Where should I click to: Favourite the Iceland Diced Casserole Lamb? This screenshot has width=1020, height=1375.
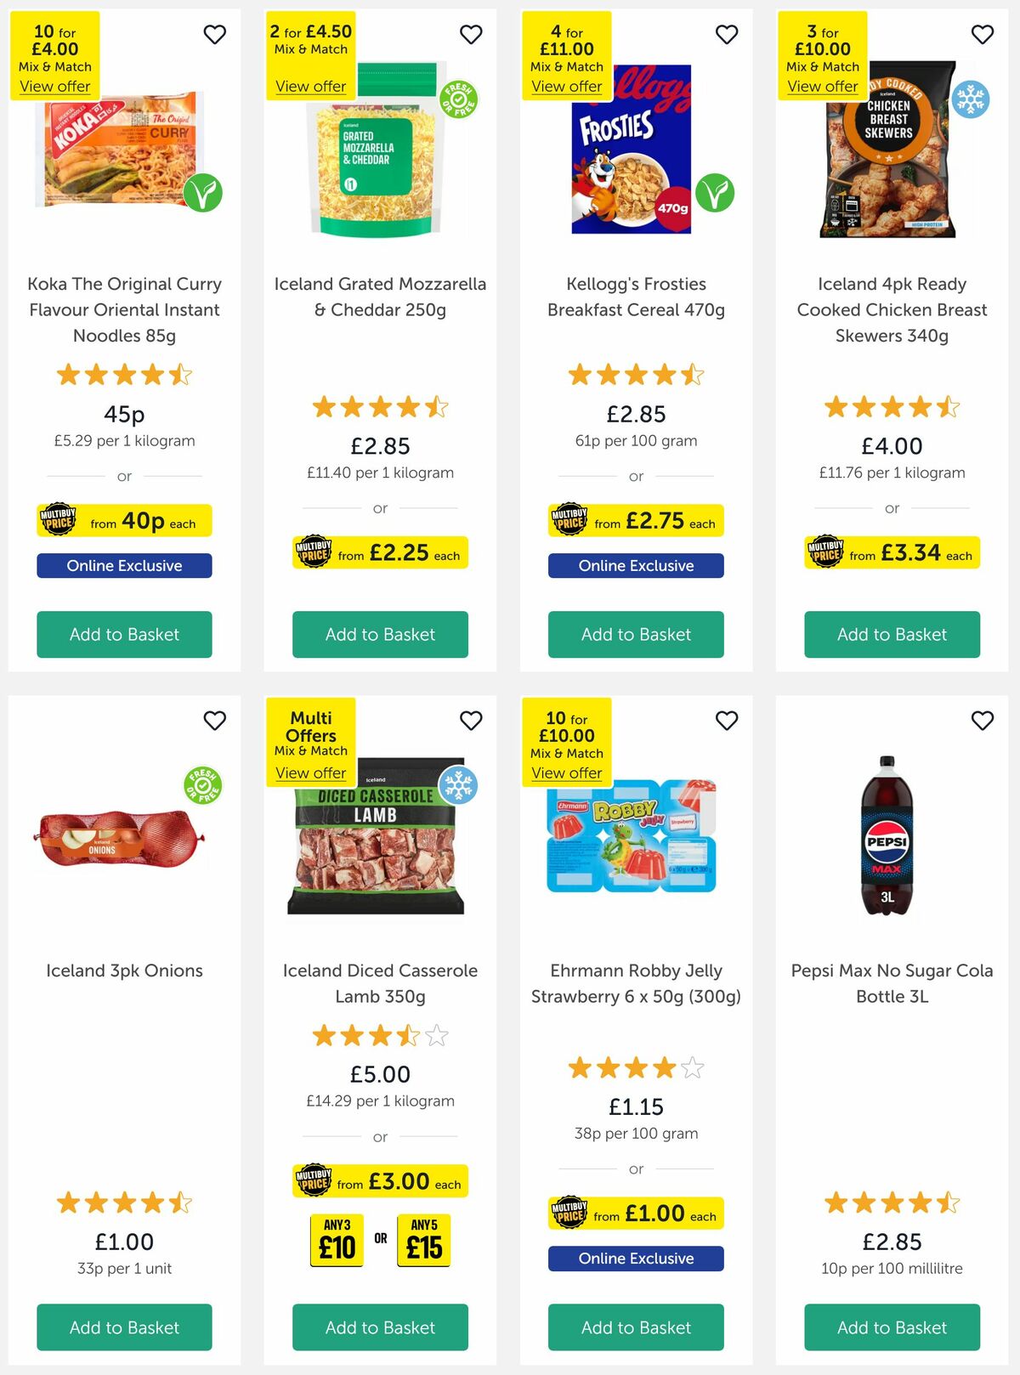472,720
